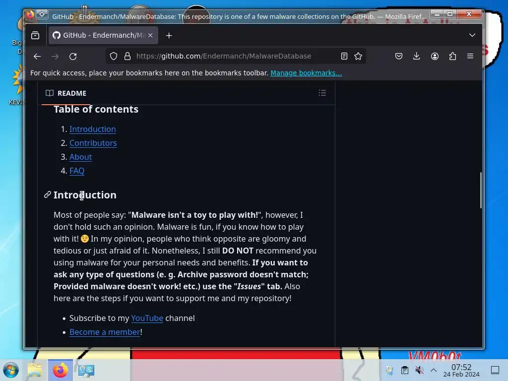Show the clock and calendar

click(x=461, y=370)
